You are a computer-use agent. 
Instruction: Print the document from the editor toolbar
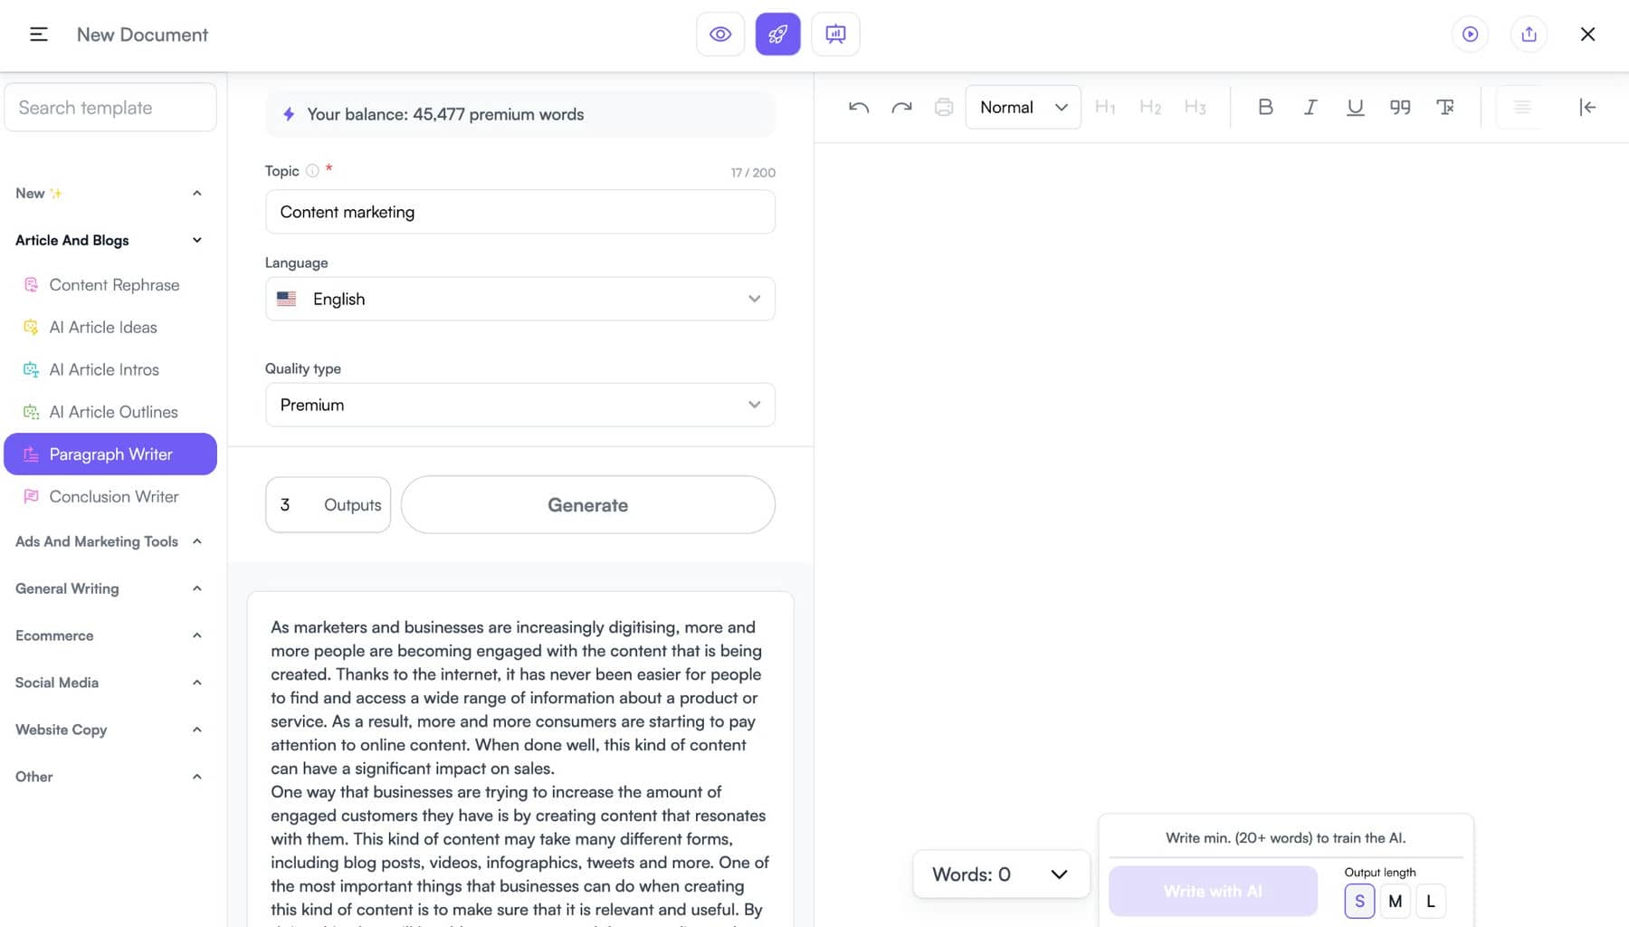[x=944, y=106]
